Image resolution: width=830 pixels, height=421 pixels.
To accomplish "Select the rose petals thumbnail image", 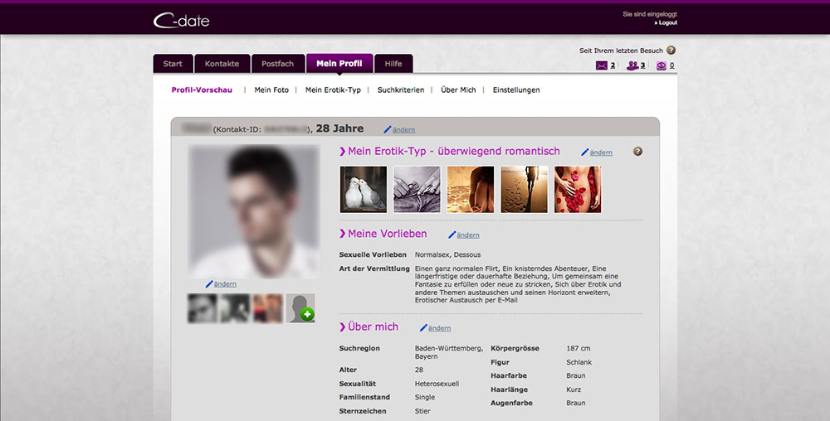I will click(x=578, y=190).
